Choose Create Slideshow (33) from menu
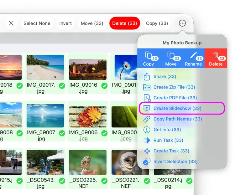This screenshot has width=235, height=195. [177, 108]
